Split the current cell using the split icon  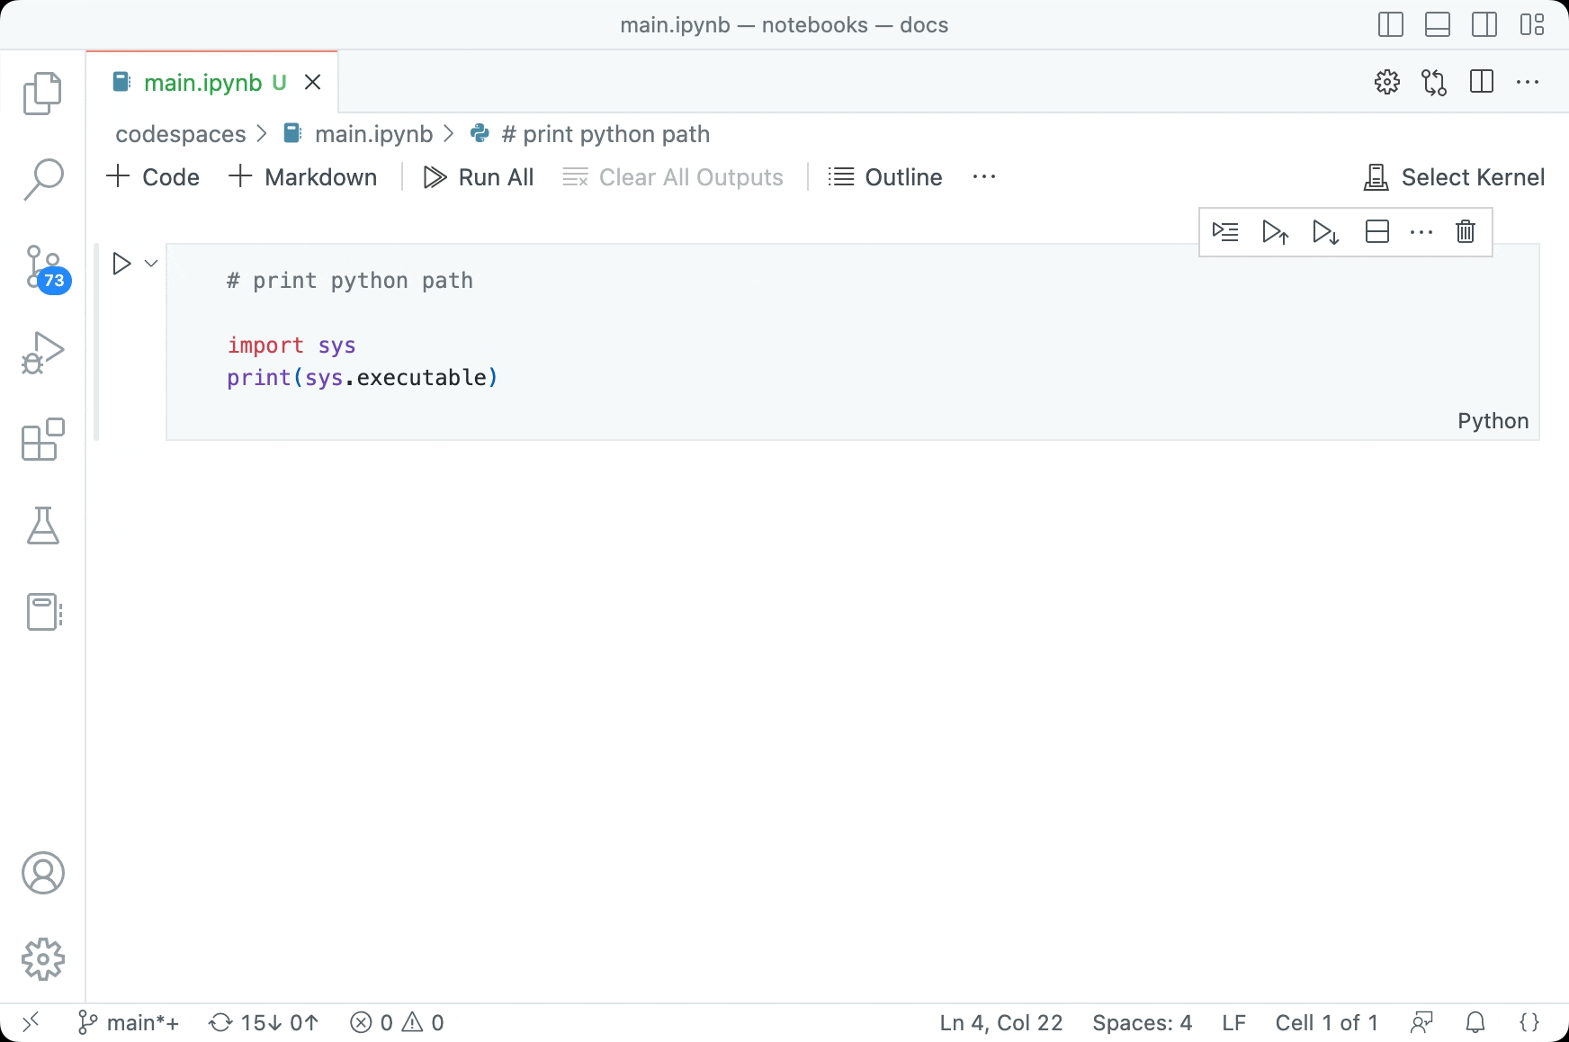pyautogui.click(x=1377, y=231)
